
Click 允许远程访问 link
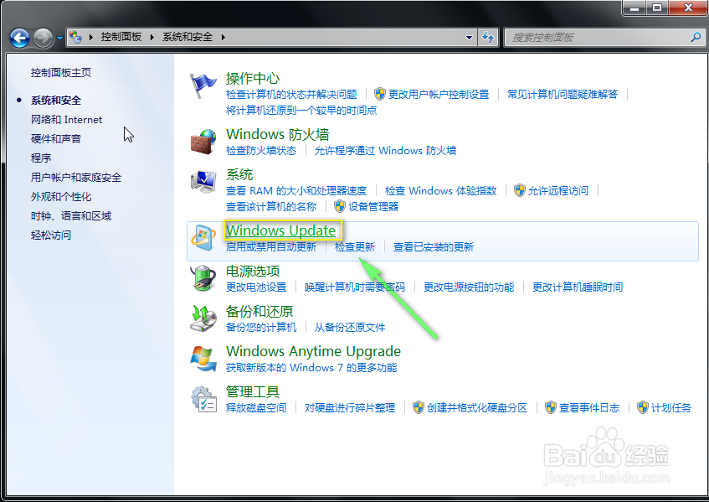pos(558,190)
